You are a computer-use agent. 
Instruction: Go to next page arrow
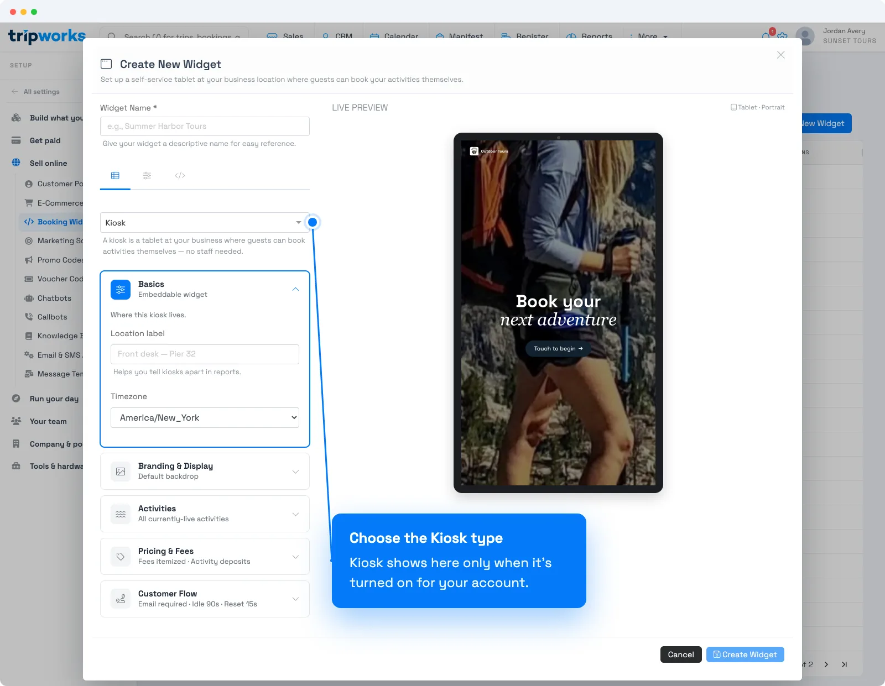pyautogui.click(x=826, y=664)
